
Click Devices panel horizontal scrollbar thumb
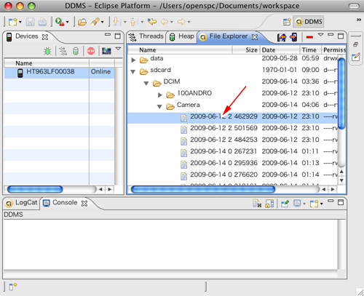click(35, 189)
